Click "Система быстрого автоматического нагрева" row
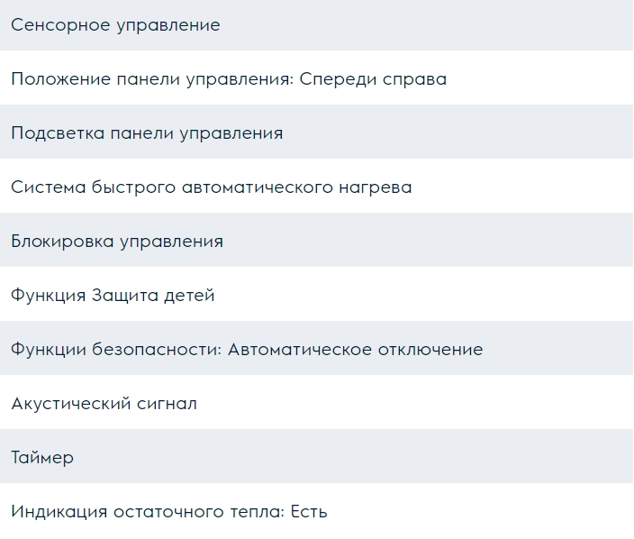 pos(211,187)
